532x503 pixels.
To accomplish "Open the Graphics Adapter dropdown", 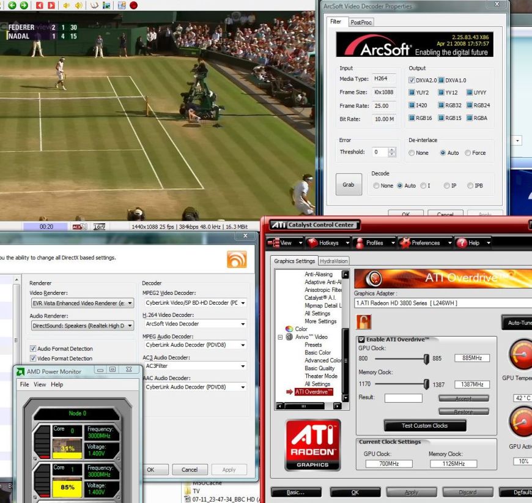I will point(443,303).
